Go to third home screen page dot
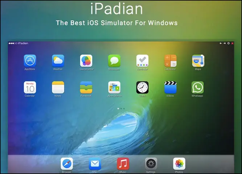This screenshot has width=242, height=174. point(124,109)
